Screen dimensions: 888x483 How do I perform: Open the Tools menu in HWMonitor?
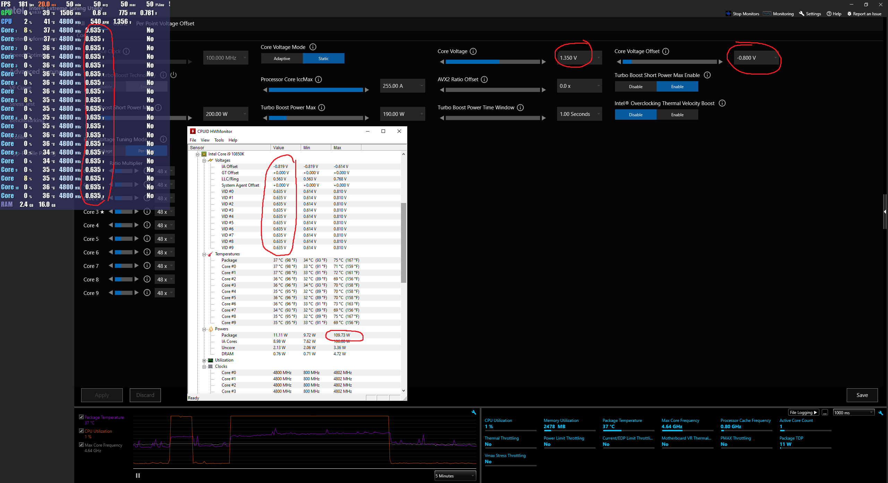[219, 140]
